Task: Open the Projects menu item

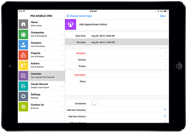Action: 42,55
